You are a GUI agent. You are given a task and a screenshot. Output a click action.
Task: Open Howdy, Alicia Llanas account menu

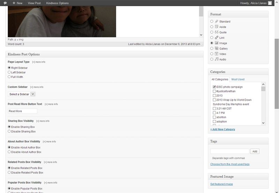[256, 3]
